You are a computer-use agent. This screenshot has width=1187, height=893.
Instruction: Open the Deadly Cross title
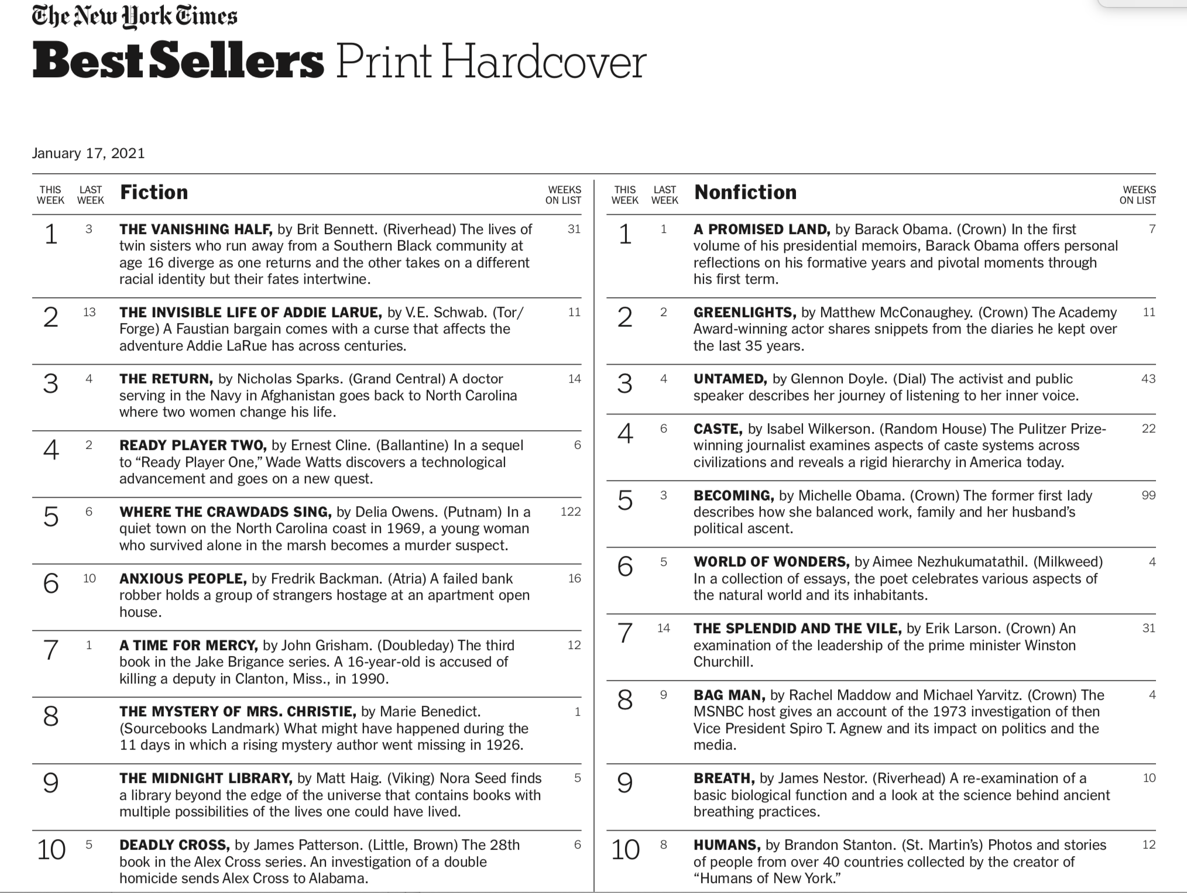coord(174,845)
